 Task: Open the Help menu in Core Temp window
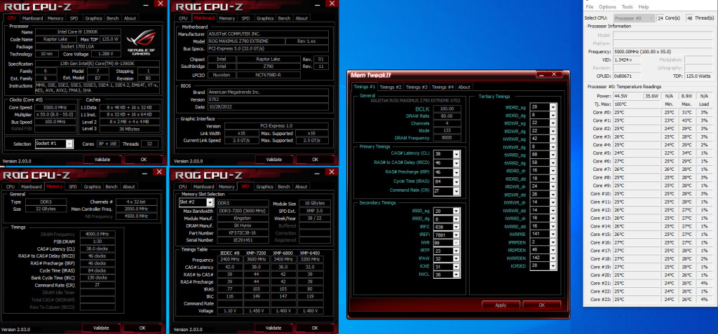tap(644, 7)
